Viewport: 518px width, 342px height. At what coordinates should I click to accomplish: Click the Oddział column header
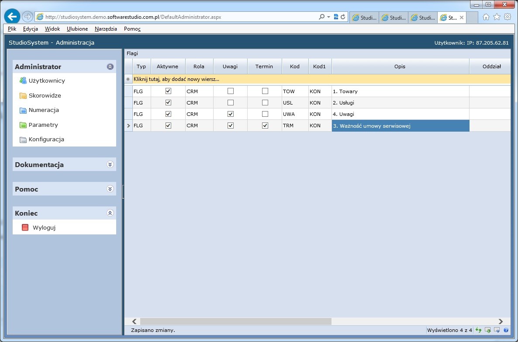(491, 66)
